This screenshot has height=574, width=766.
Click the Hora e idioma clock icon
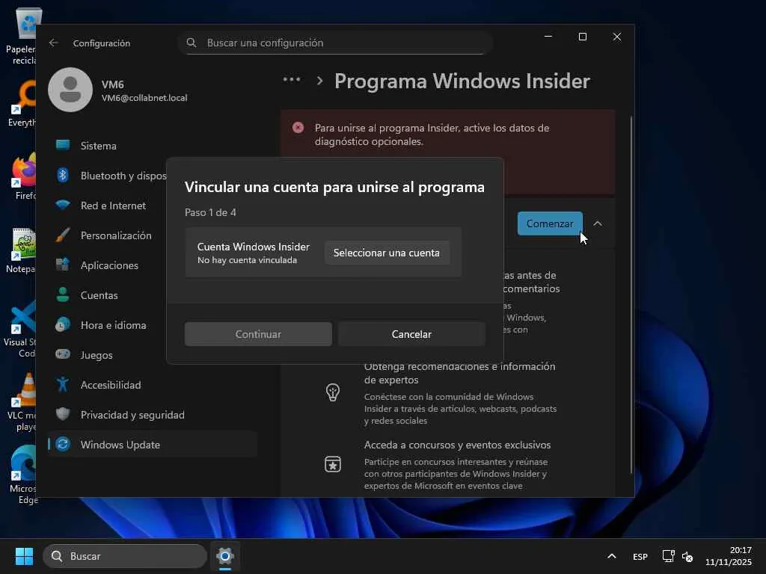tap(63, 324)
